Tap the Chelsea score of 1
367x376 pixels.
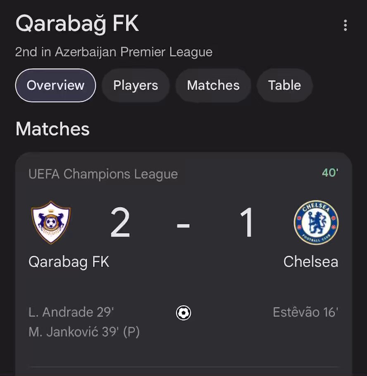click(x=246, y=223)
